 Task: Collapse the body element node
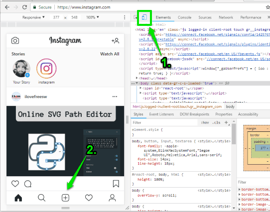(137, 83)
